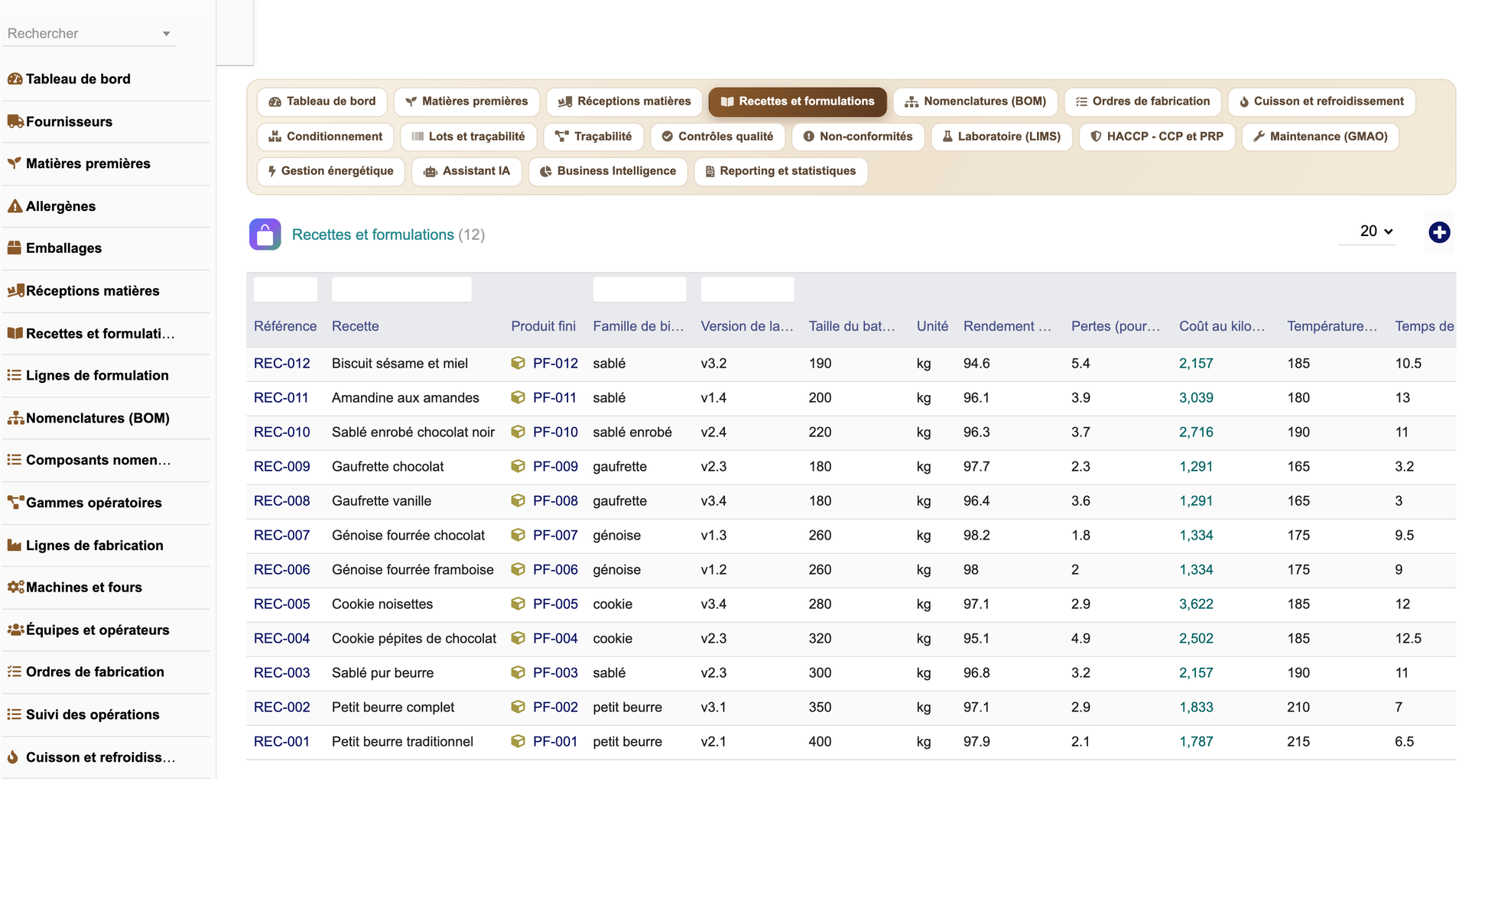The image size is (1488, 920).
Task: Switch to Matières premières tab
Action: click(466, 102)
